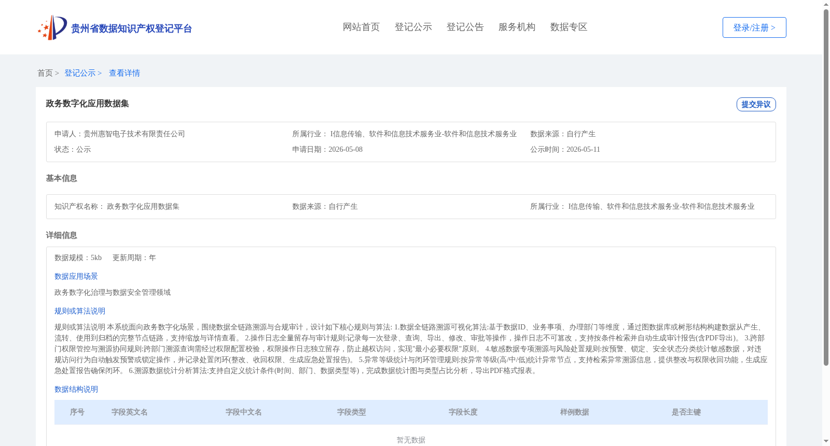Click the applicant 贵州惠智电子技术有限责任公司 text
This screenshot has height=446, width=830.
134,134
